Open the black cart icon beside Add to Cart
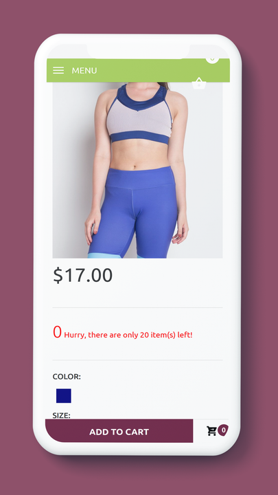 211,431
